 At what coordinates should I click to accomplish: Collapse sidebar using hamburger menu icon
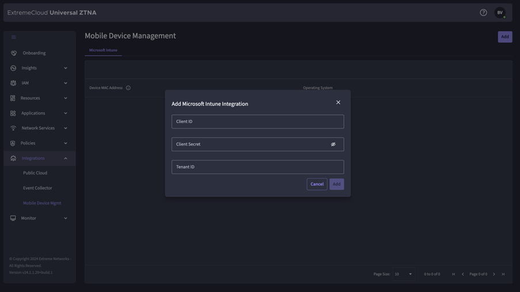tap(14, 37)
